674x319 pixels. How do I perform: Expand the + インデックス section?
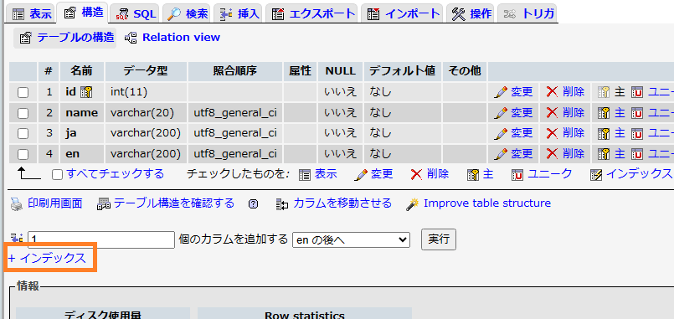[47, 258]
